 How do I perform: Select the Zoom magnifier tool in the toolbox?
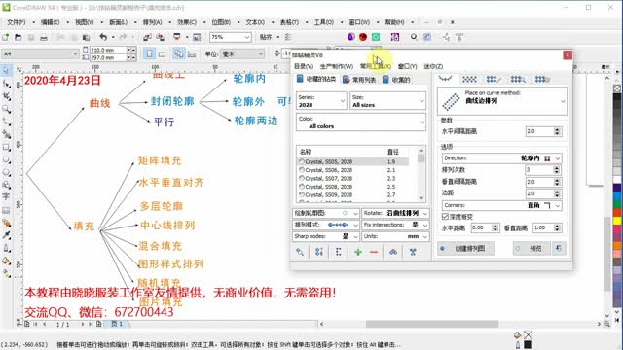(6, 109)
